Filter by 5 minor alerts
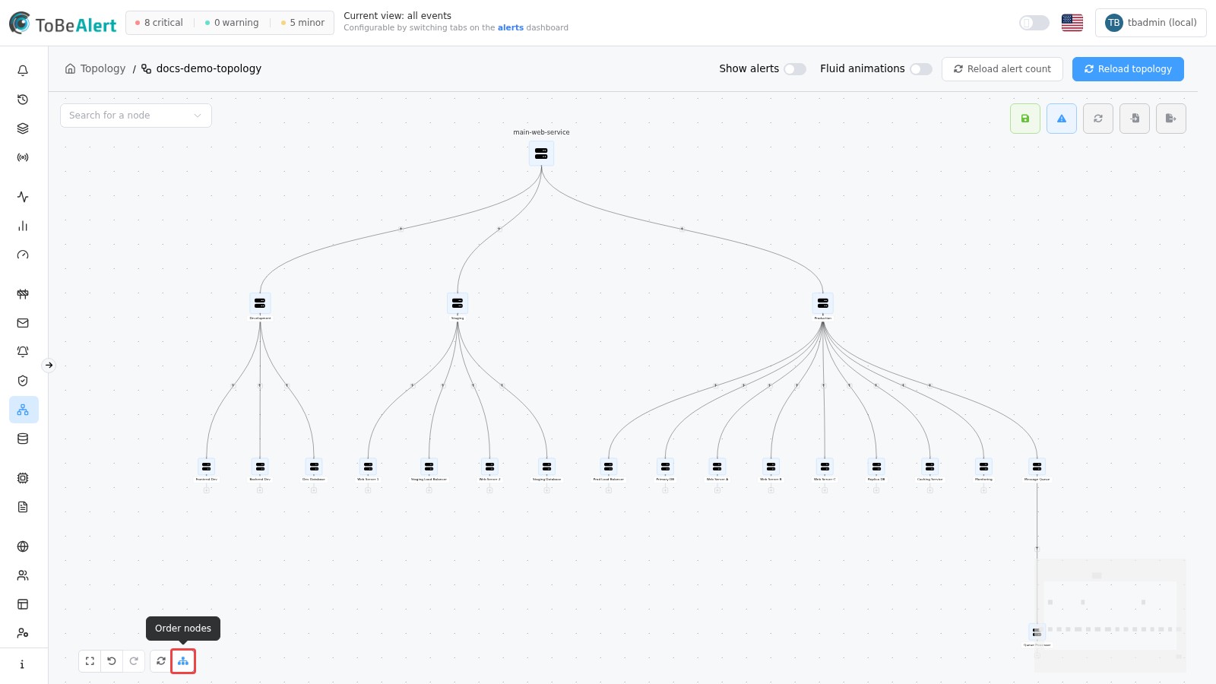1216x684 pixels. [x=302, y=23]
